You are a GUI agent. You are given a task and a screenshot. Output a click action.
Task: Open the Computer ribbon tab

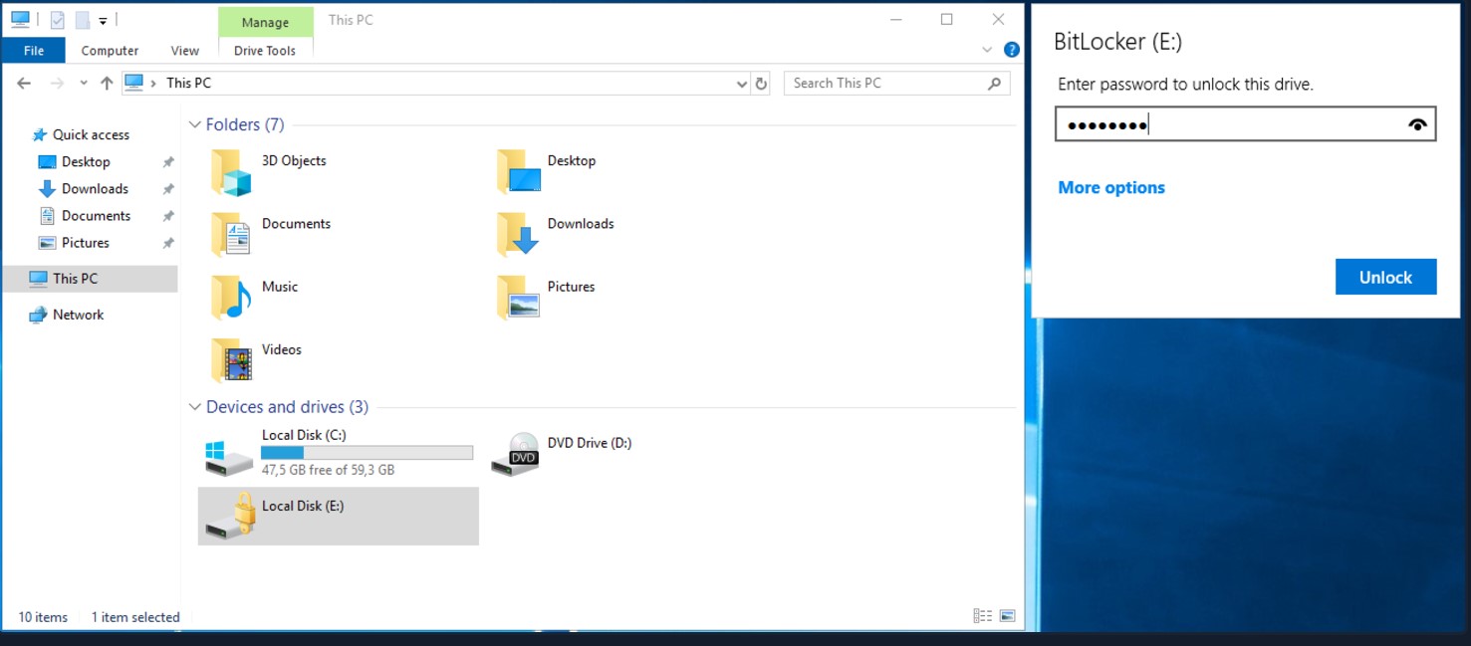coord(110,51)
